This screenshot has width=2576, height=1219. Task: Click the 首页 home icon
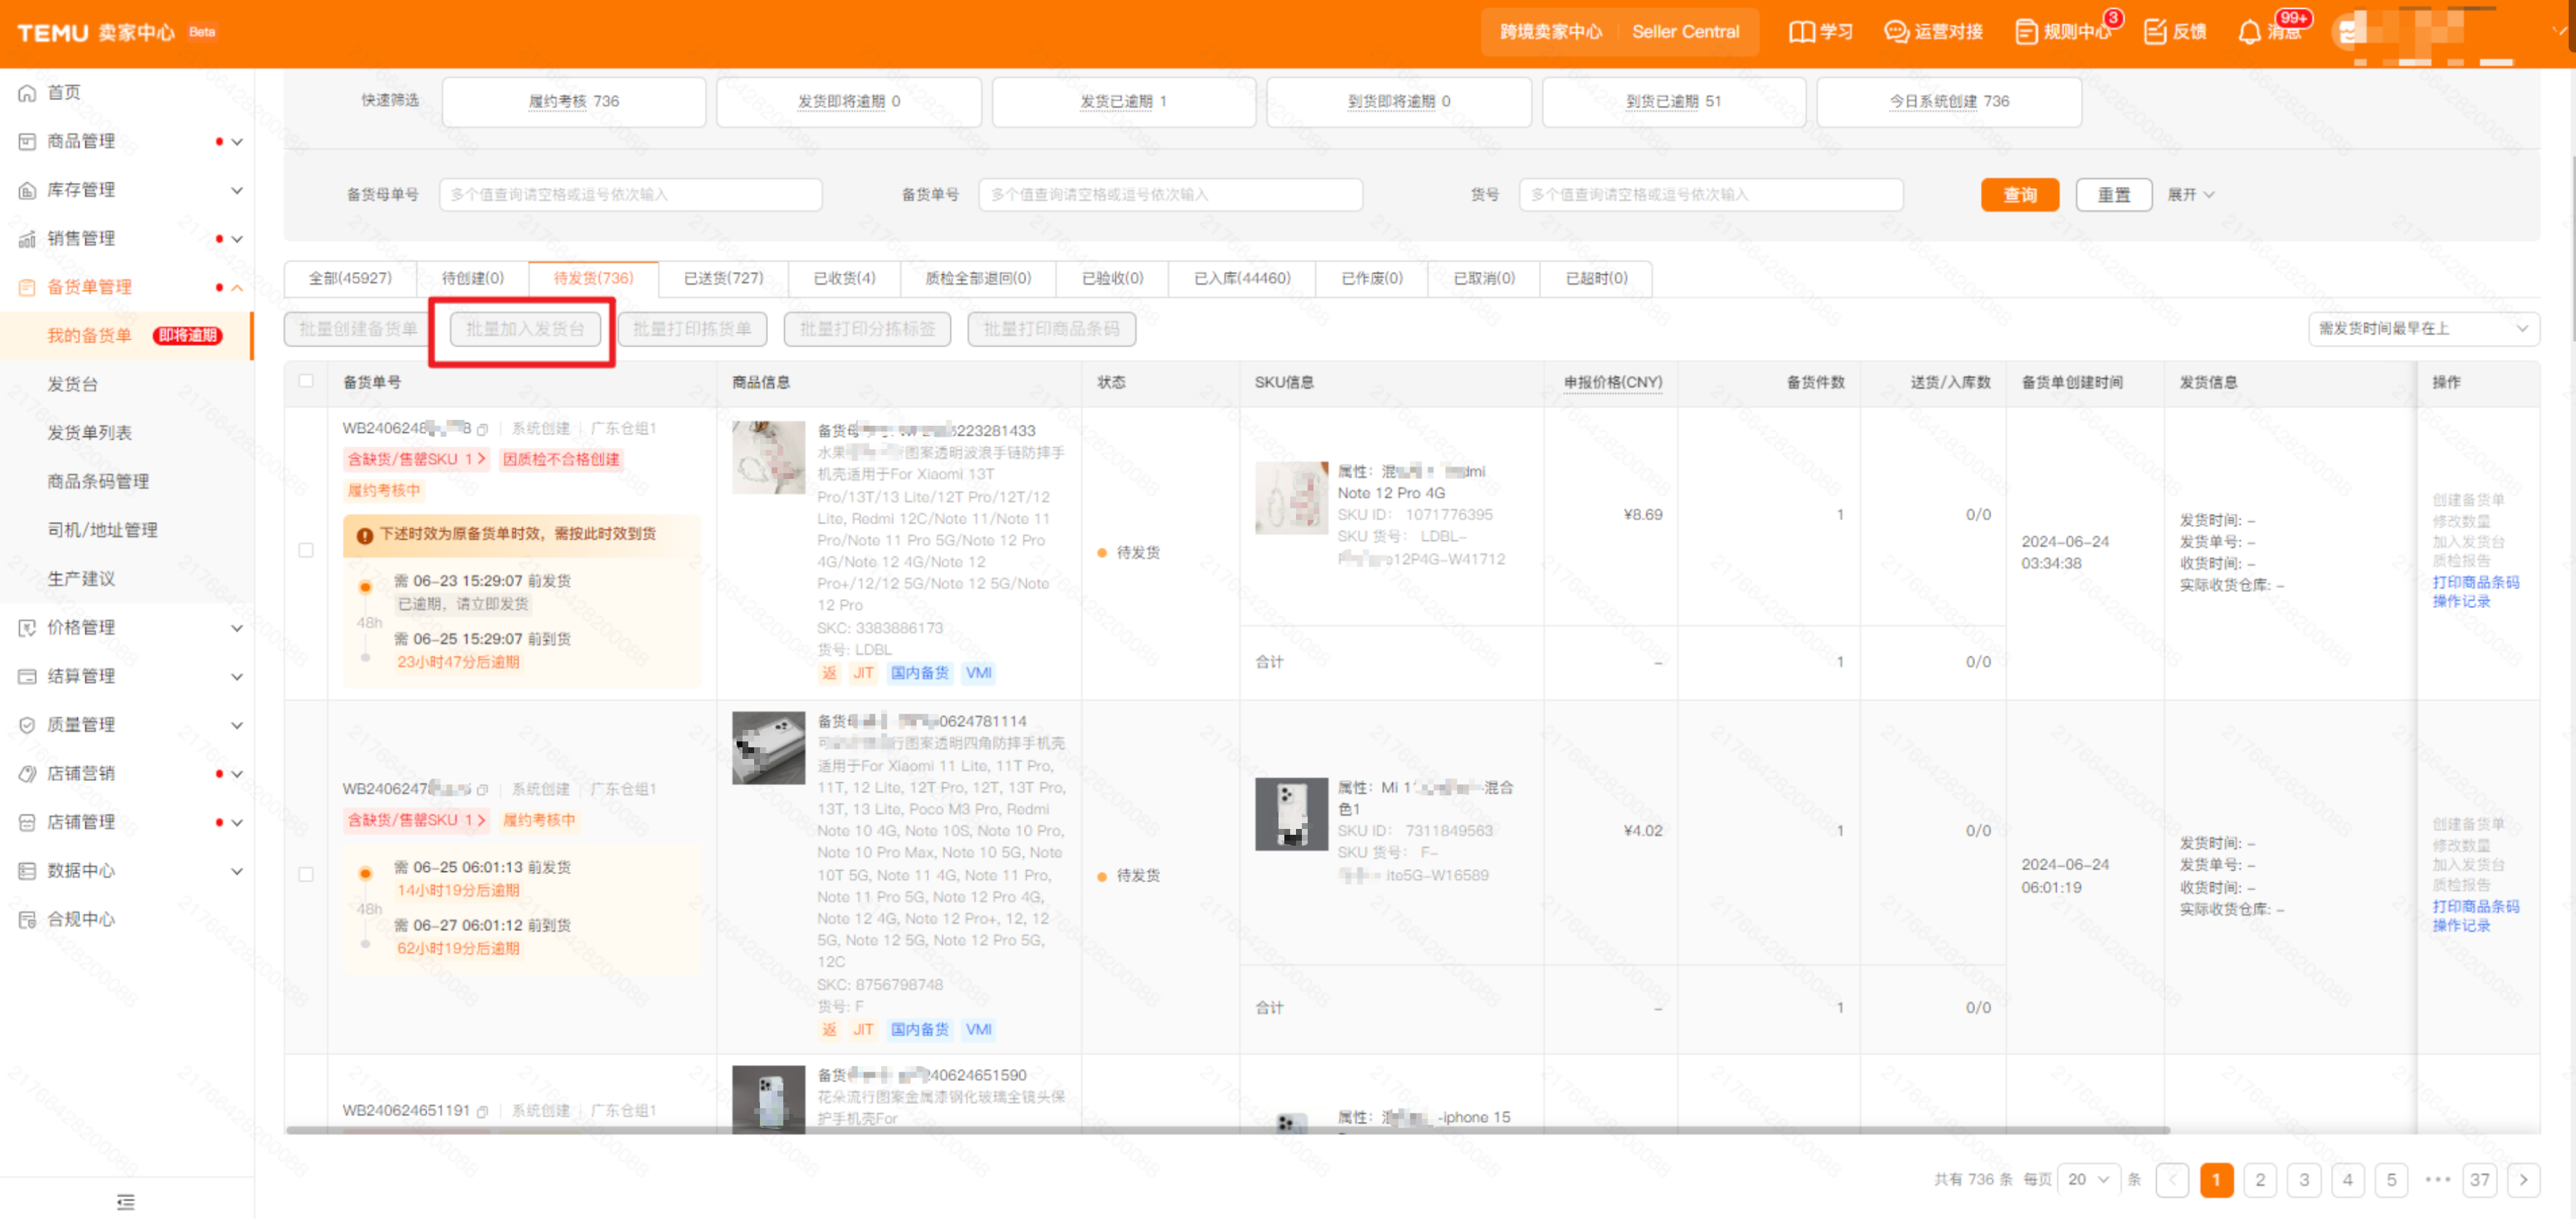click(27, 93)
